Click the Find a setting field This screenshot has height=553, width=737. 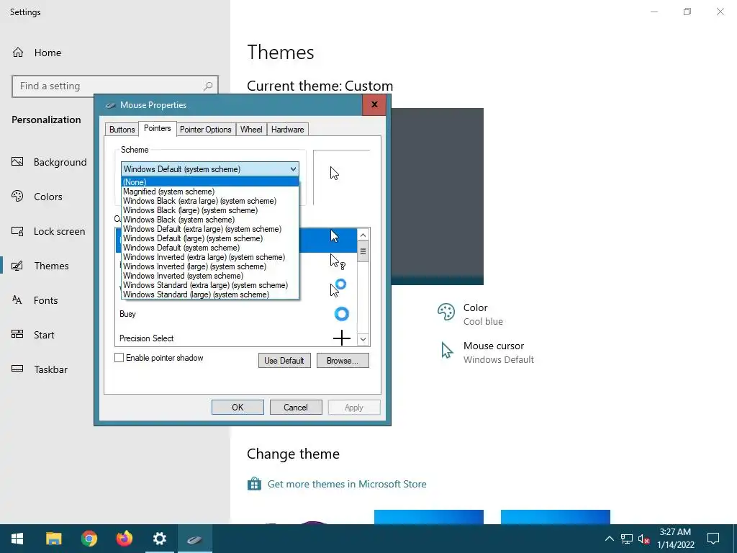tap(115, 86)
